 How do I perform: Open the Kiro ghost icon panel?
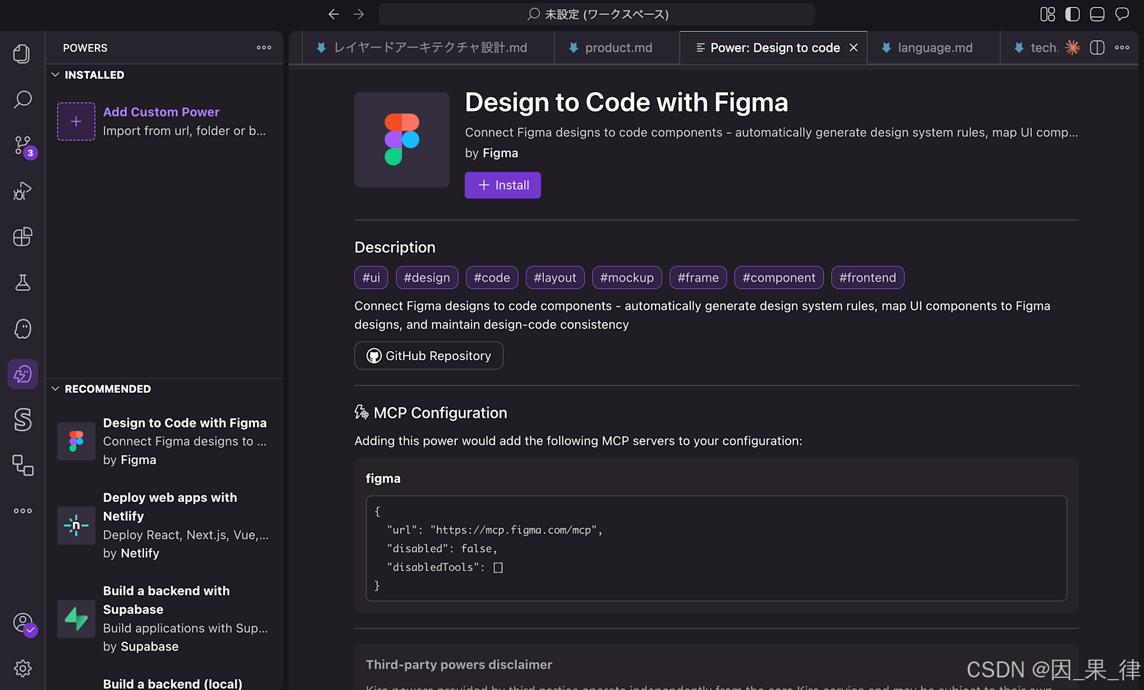point(22,329)
